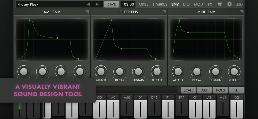
Task: Click Mod Env RELEASE knob
Action: (x=234, y=71)
